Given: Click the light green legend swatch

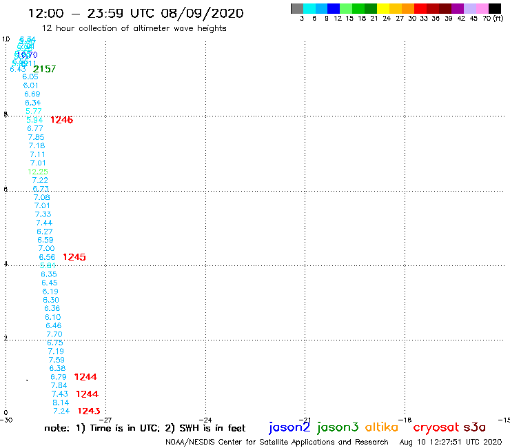Looking at the screenshot, I should click(x=346, y=8).
